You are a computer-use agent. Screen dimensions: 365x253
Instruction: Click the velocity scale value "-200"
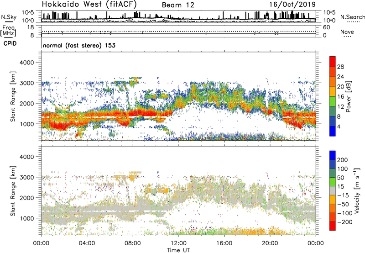tap(345, 222)
